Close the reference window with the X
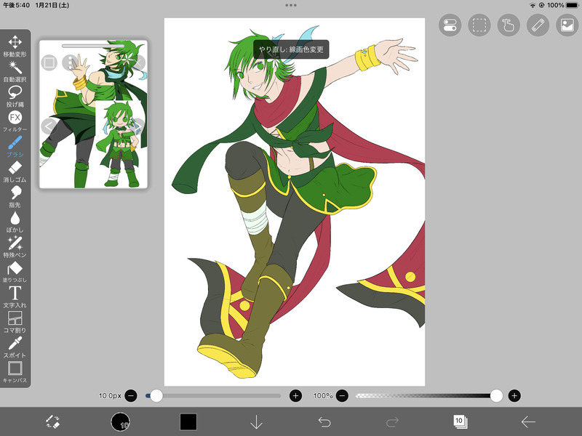The height and width of the screenshot is (436, 582). (138, 62)
